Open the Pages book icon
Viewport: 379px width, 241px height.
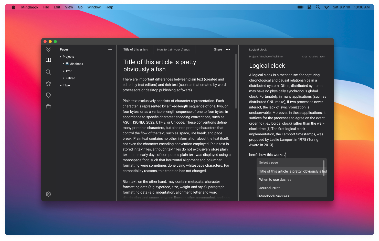coord(48,60)
